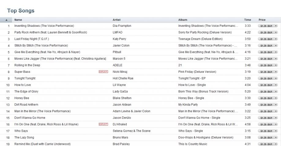Sort by the rank column arrow header
Image resolution: width=281 pixels, height=146 pixels.
[x=6, y=20]
